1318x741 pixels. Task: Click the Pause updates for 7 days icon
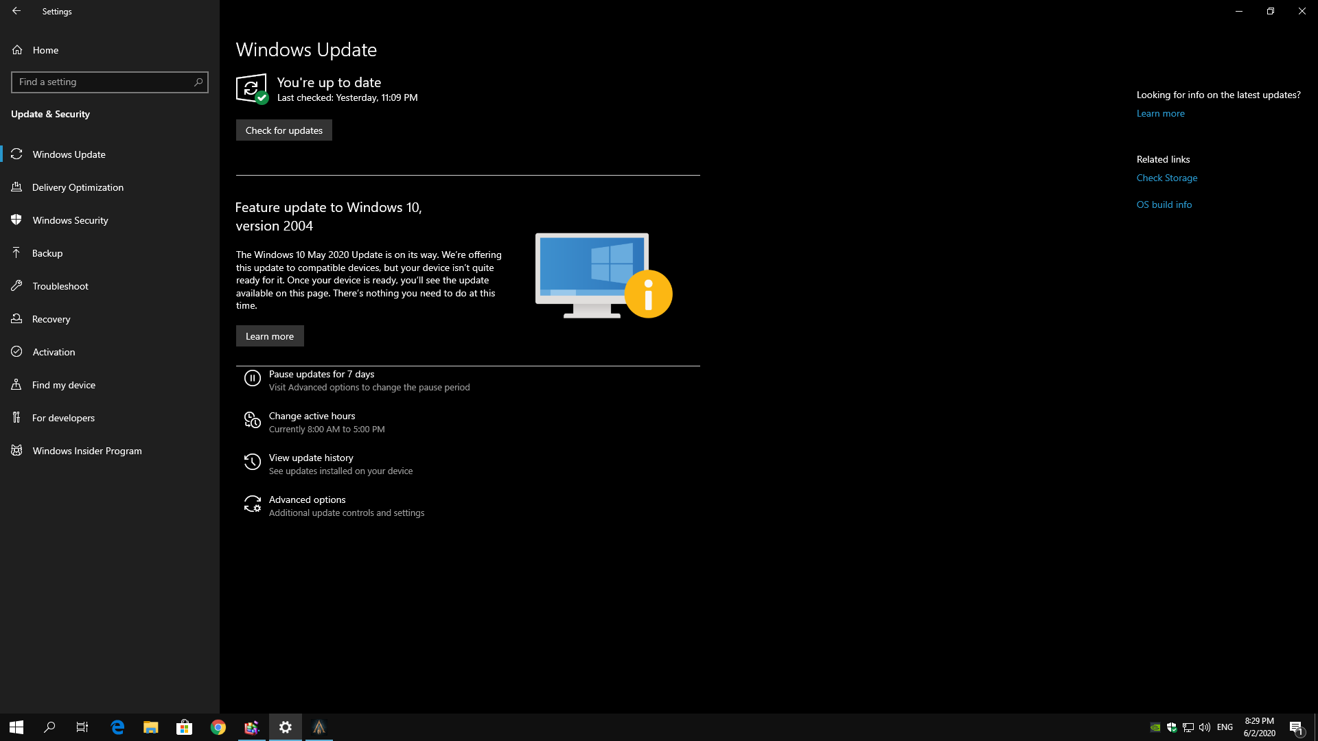252,378
